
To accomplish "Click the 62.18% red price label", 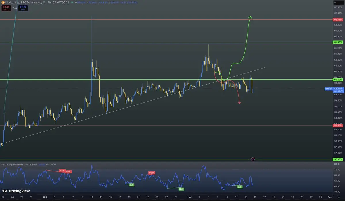I will [338, 20].
